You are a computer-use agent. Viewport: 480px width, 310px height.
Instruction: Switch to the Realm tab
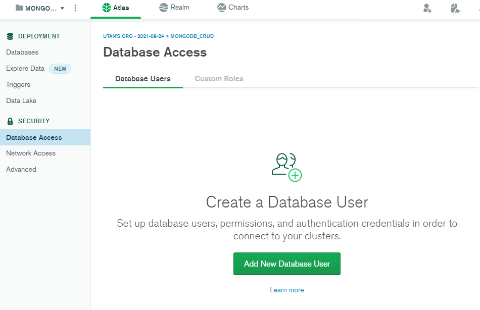tap(174, 8)
